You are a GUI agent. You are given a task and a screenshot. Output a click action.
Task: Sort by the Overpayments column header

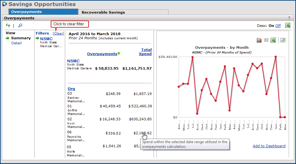click(102, 54)
